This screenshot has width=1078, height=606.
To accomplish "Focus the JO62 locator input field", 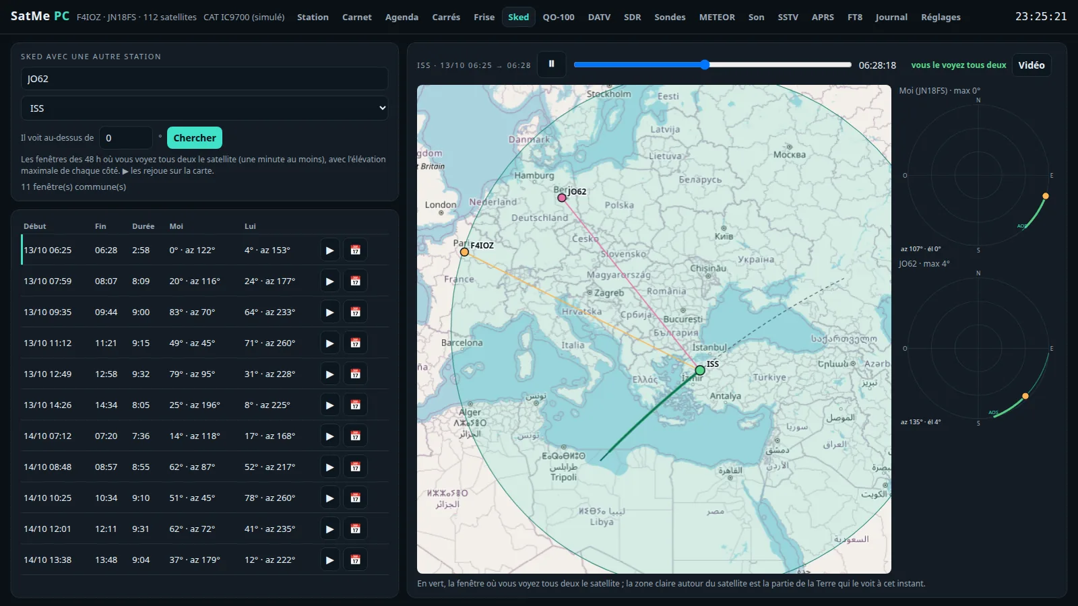I will 204,79.
